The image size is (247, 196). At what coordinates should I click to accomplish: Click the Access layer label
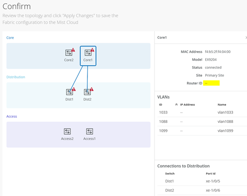point(12,116)
